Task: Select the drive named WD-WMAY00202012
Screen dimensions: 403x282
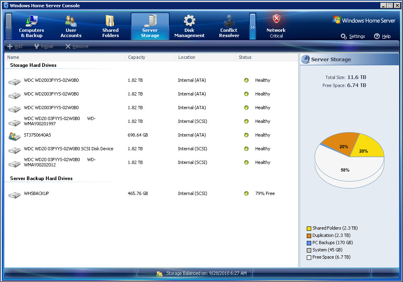Action: pyautogui.click(x=60, y=162)
